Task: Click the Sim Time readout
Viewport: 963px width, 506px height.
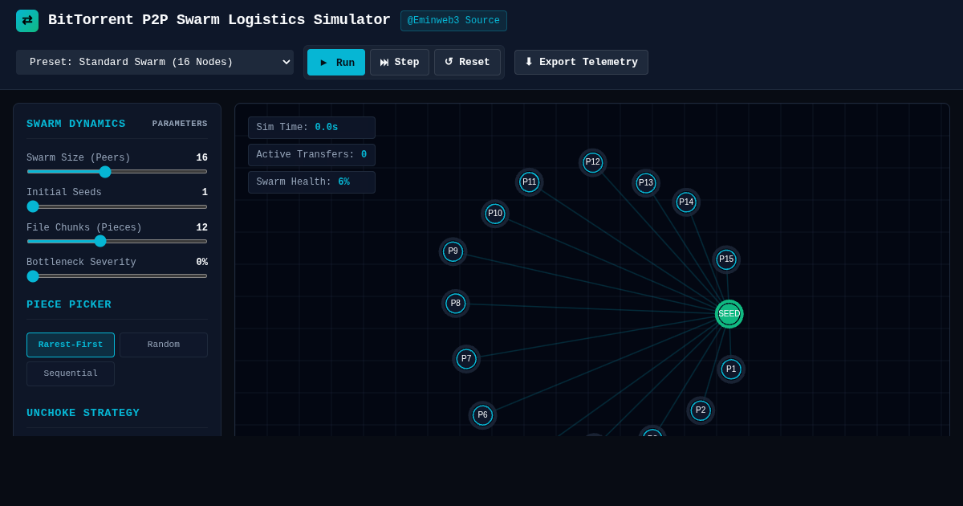Action: click(311, 128)
